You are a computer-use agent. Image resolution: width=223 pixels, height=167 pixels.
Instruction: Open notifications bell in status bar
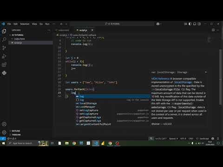(x=218, y=139)
